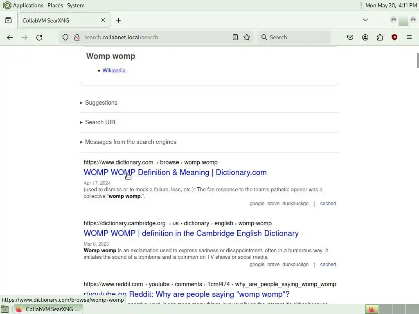The height and width of the screenshot is (314, 419).
Task: Click the reddit.com result URL text
Action: [x=210, y=284]
